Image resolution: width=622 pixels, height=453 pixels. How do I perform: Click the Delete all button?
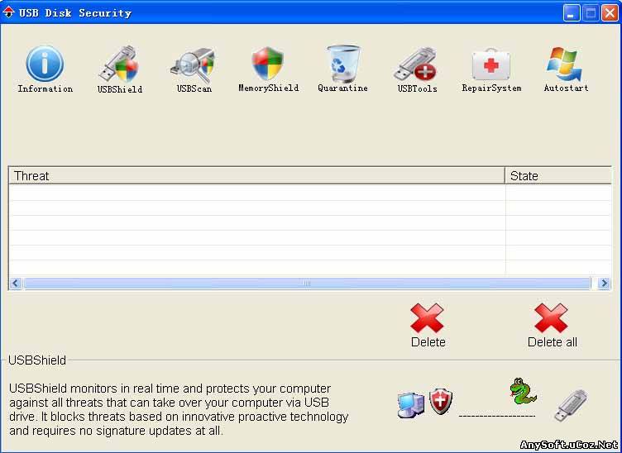click(552, 326)
